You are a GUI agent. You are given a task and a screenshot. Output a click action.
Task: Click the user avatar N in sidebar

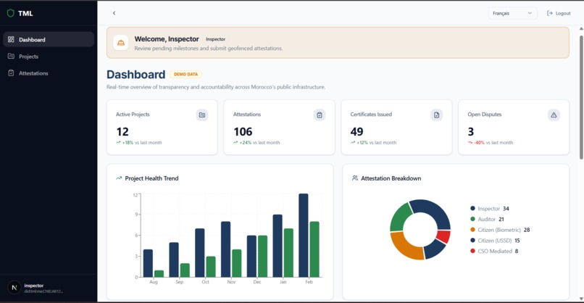[x=14, y=288]
